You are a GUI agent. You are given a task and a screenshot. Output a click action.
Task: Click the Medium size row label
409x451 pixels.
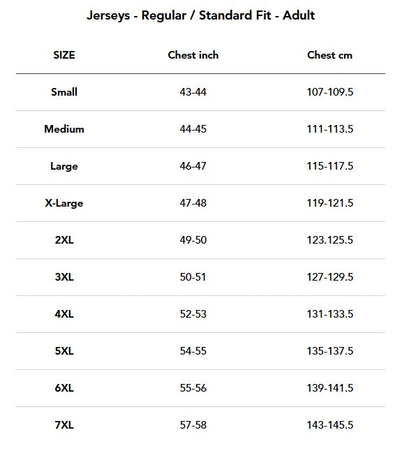pyautogui.click(x=64, y=129)
